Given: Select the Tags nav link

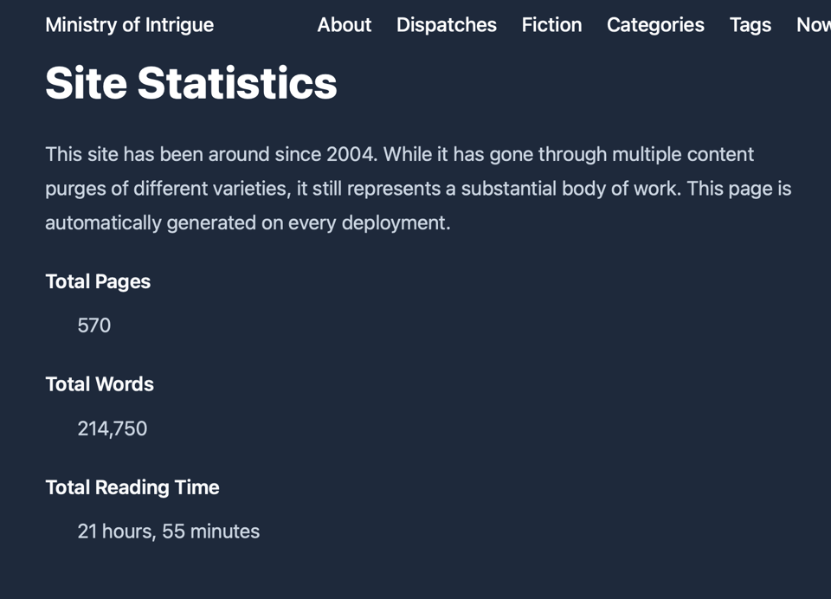Looking at the screenshot, I should coord(750,25).
